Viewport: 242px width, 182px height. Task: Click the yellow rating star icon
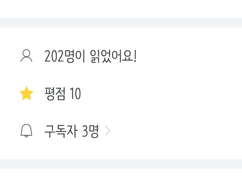click(x=26, y=94)
